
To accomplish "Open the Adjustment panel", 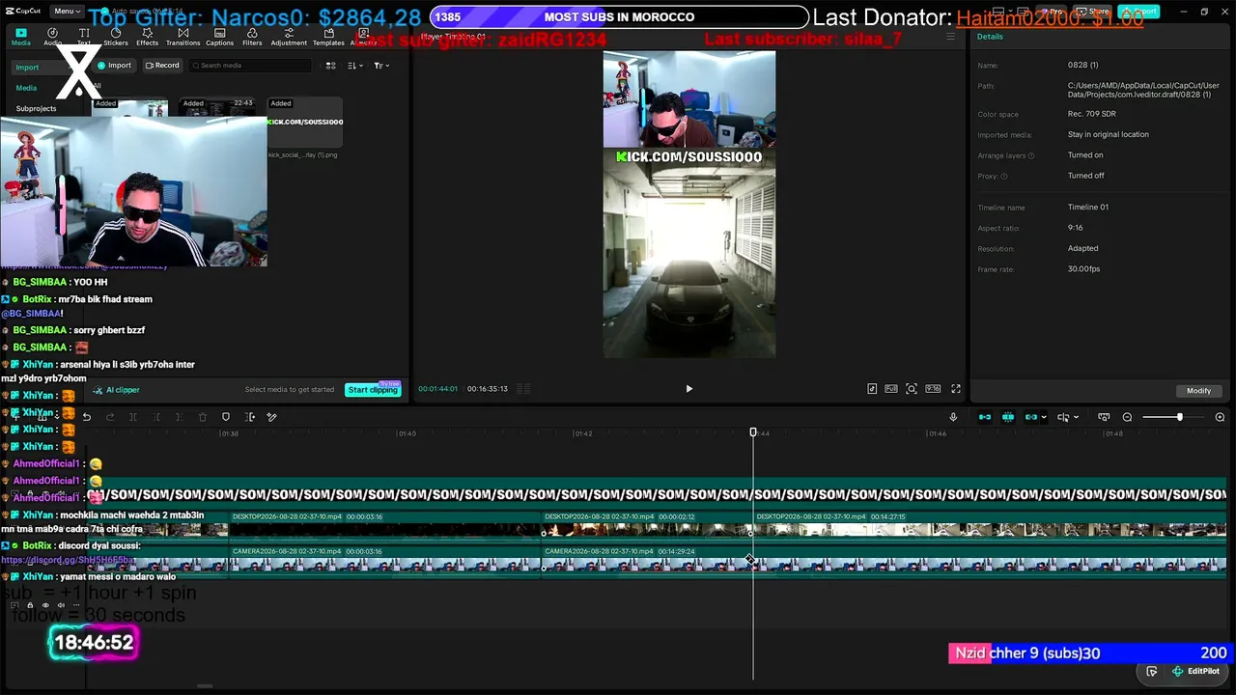I will 289,37.
